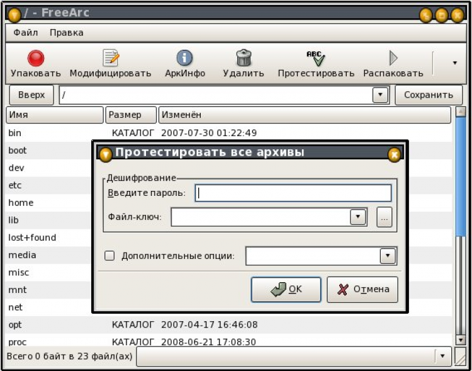
Task: Open the toolbar overflow arrow
Action: click(454, 62)
